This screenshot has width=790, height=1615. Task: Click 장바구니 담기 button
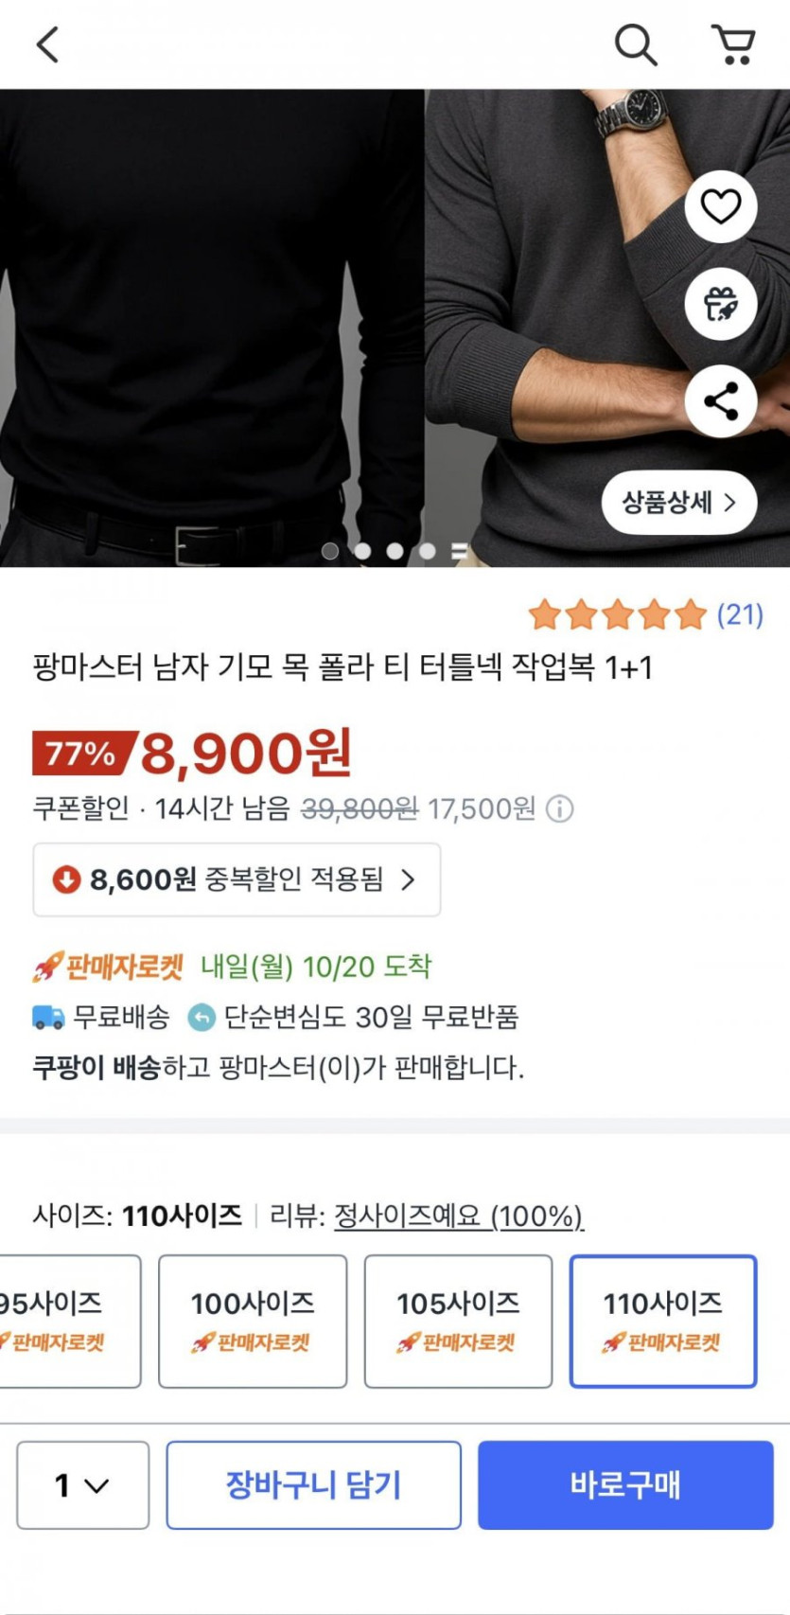(x=313, y=1484)
